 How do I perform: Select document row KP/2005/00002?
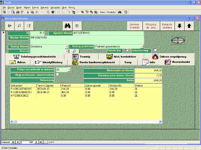point(86,96)
